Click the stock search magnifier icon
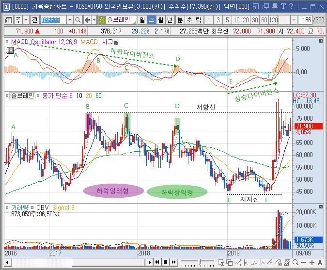 78,20
